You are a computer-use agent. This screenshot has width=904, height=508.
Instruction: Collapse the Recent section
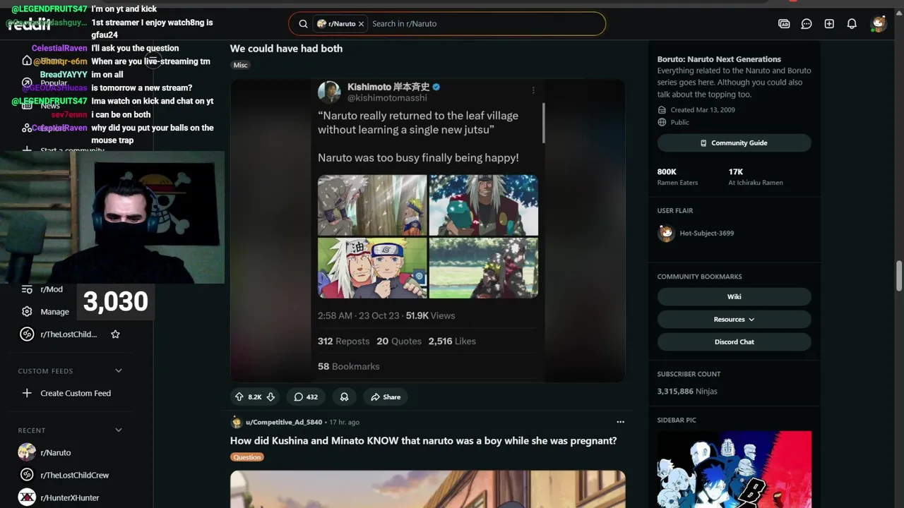(x=118, y=430)
